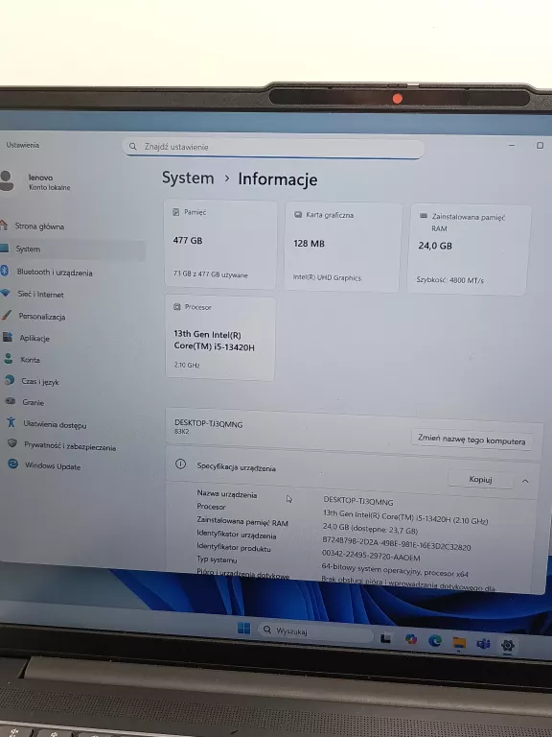Screen dimensions: 552x737
Task: Click the 73 GB z 477 GB używane text
Action: [x=210, y=274]
